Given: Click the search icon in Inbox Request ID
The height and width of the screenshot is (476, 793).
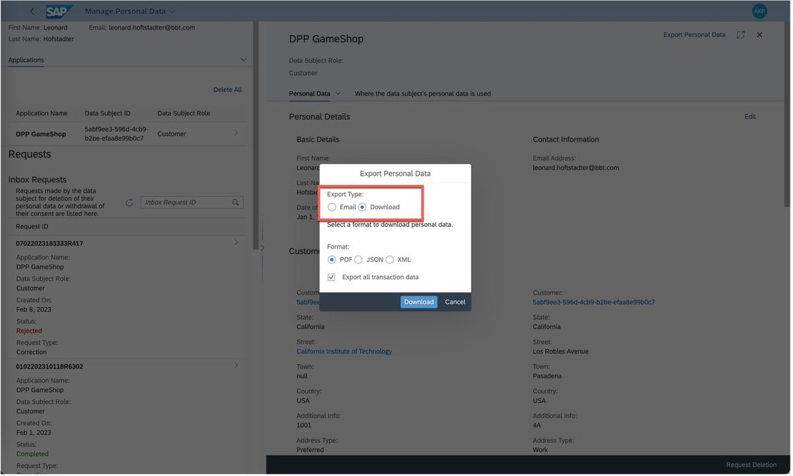Looking at the screenshot, I should pyautogui.click(x=235, y=203).
